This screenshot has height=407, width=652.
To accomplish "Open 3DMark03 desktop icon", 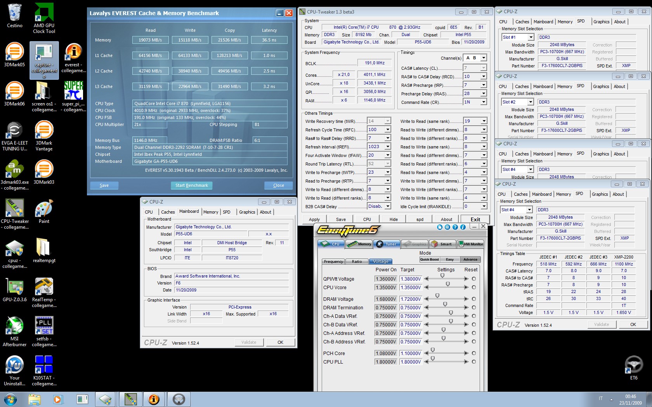I will pyautogui.click(x=44, y=172).
